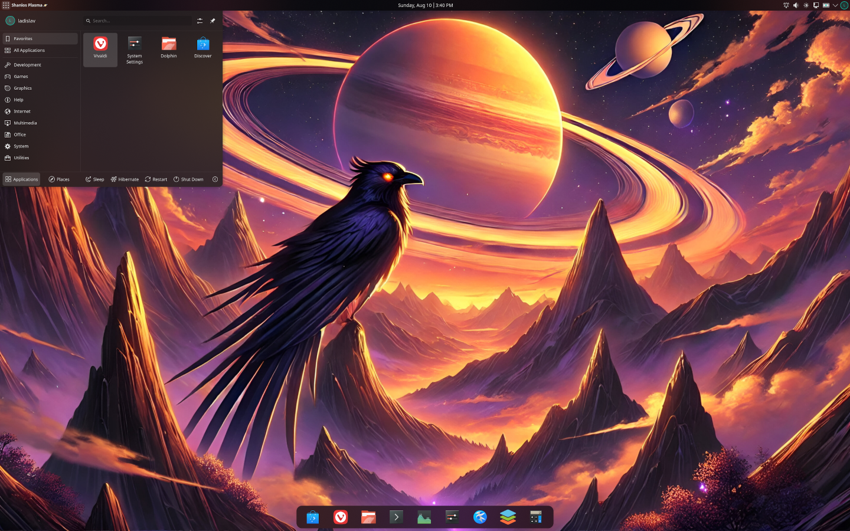Open Discover store from the launcher favorites

pos(203,48)
